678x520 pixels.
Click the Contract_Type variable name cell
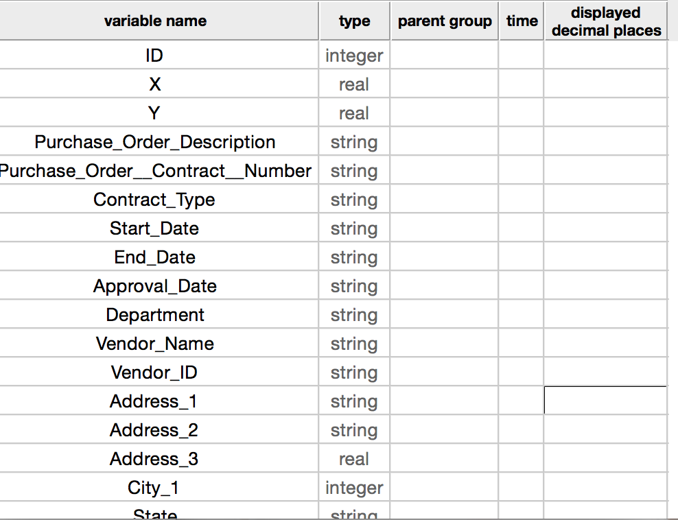[x=155, y=200]
